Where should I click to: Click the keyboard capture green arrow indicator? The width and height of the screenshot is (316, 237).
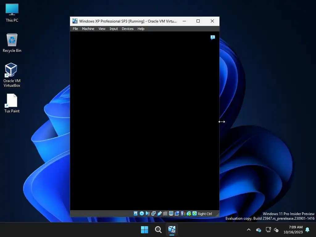click(194, 214)
